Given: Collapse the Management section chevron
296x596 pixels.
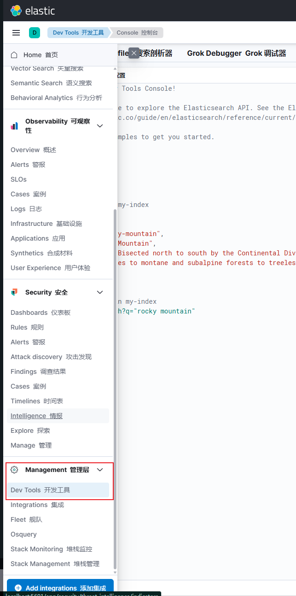Looking at the screenshot, I should [x=100, y=470].
